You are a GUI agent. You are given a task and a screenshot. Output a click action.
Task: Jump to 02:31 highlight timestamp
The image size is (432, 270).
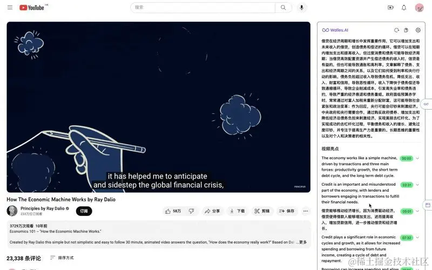point(407,185)
